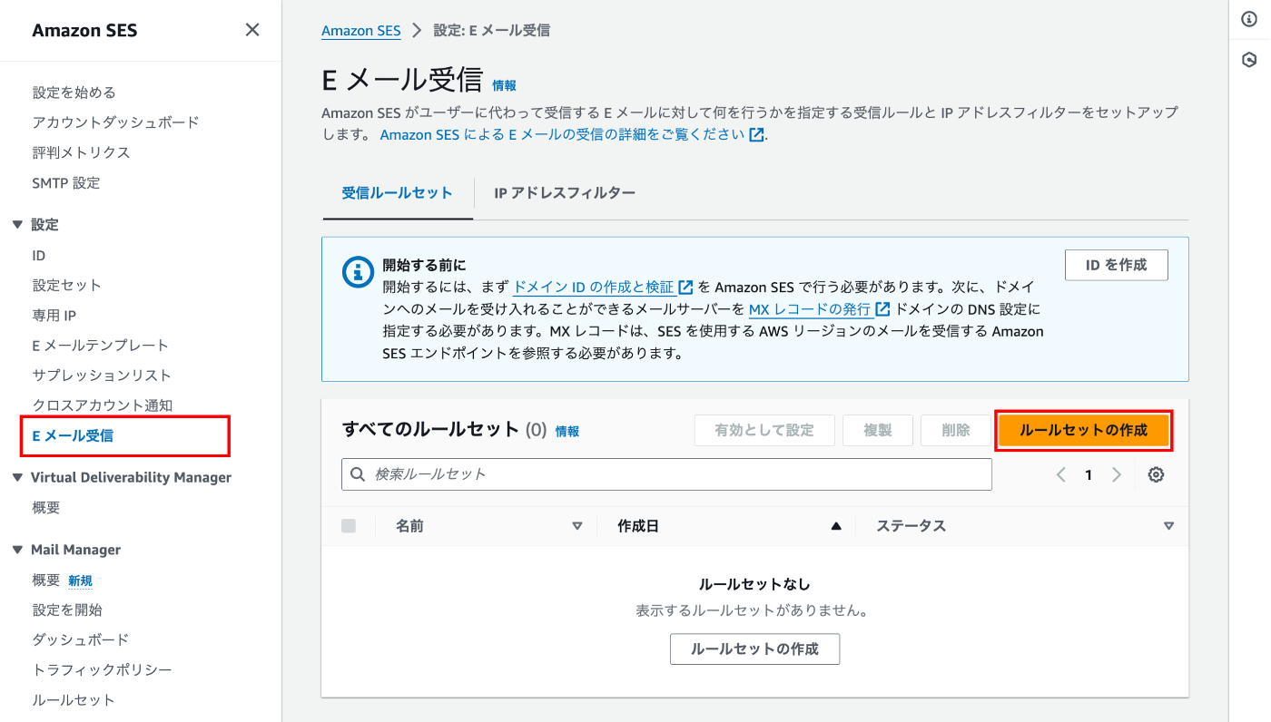
Task: Click the ルールセットの作成 button in the empty table
Action: (754, 649)
